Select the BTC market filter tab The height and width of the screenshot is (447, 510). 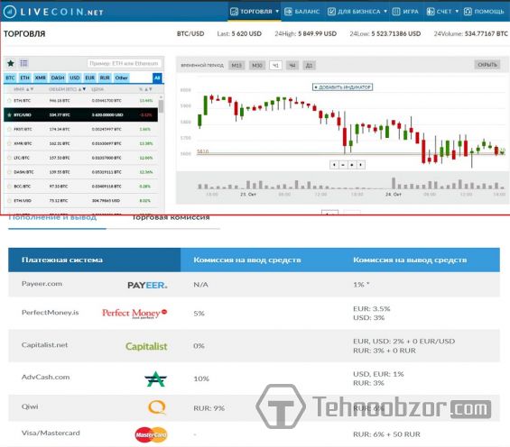(10, 78)
